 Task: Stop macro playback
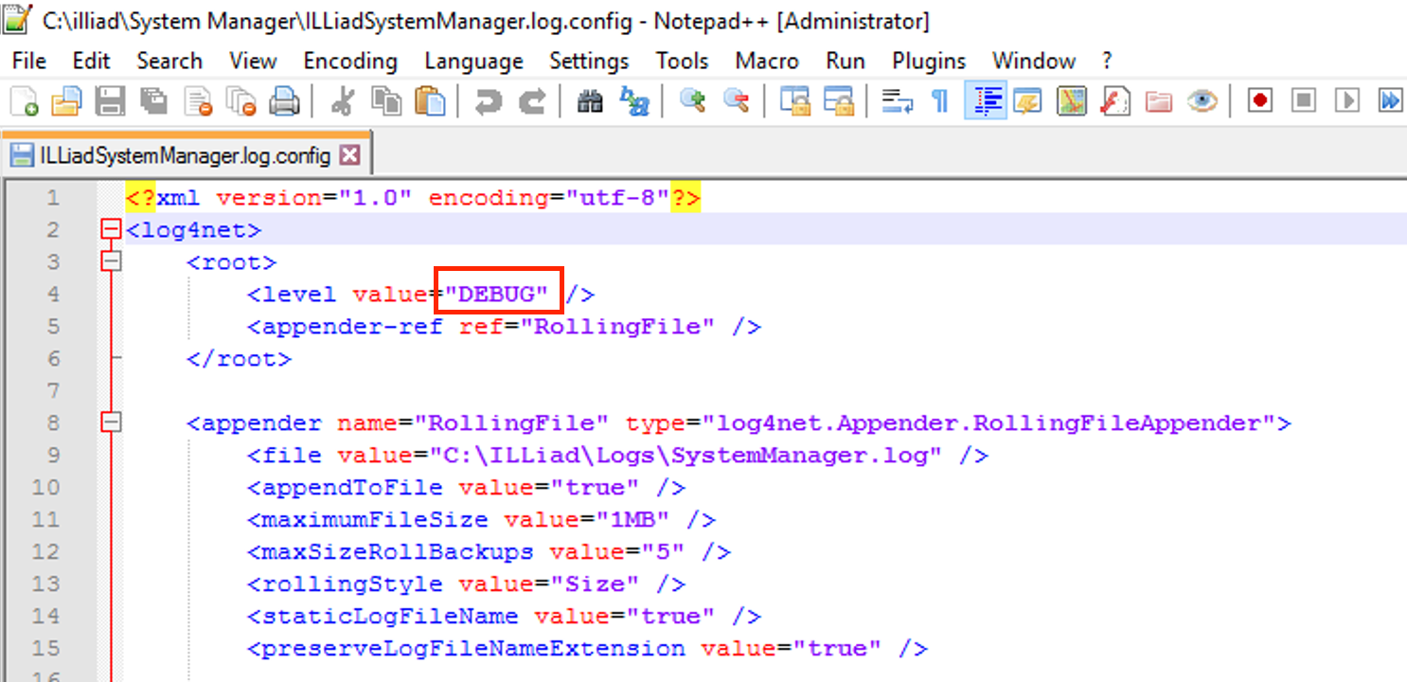(1304, 99)
